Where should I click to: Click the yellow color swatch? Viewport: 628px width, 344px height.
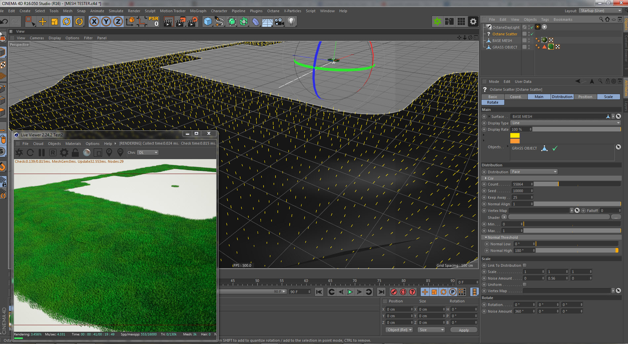click(x=515, y=135)
